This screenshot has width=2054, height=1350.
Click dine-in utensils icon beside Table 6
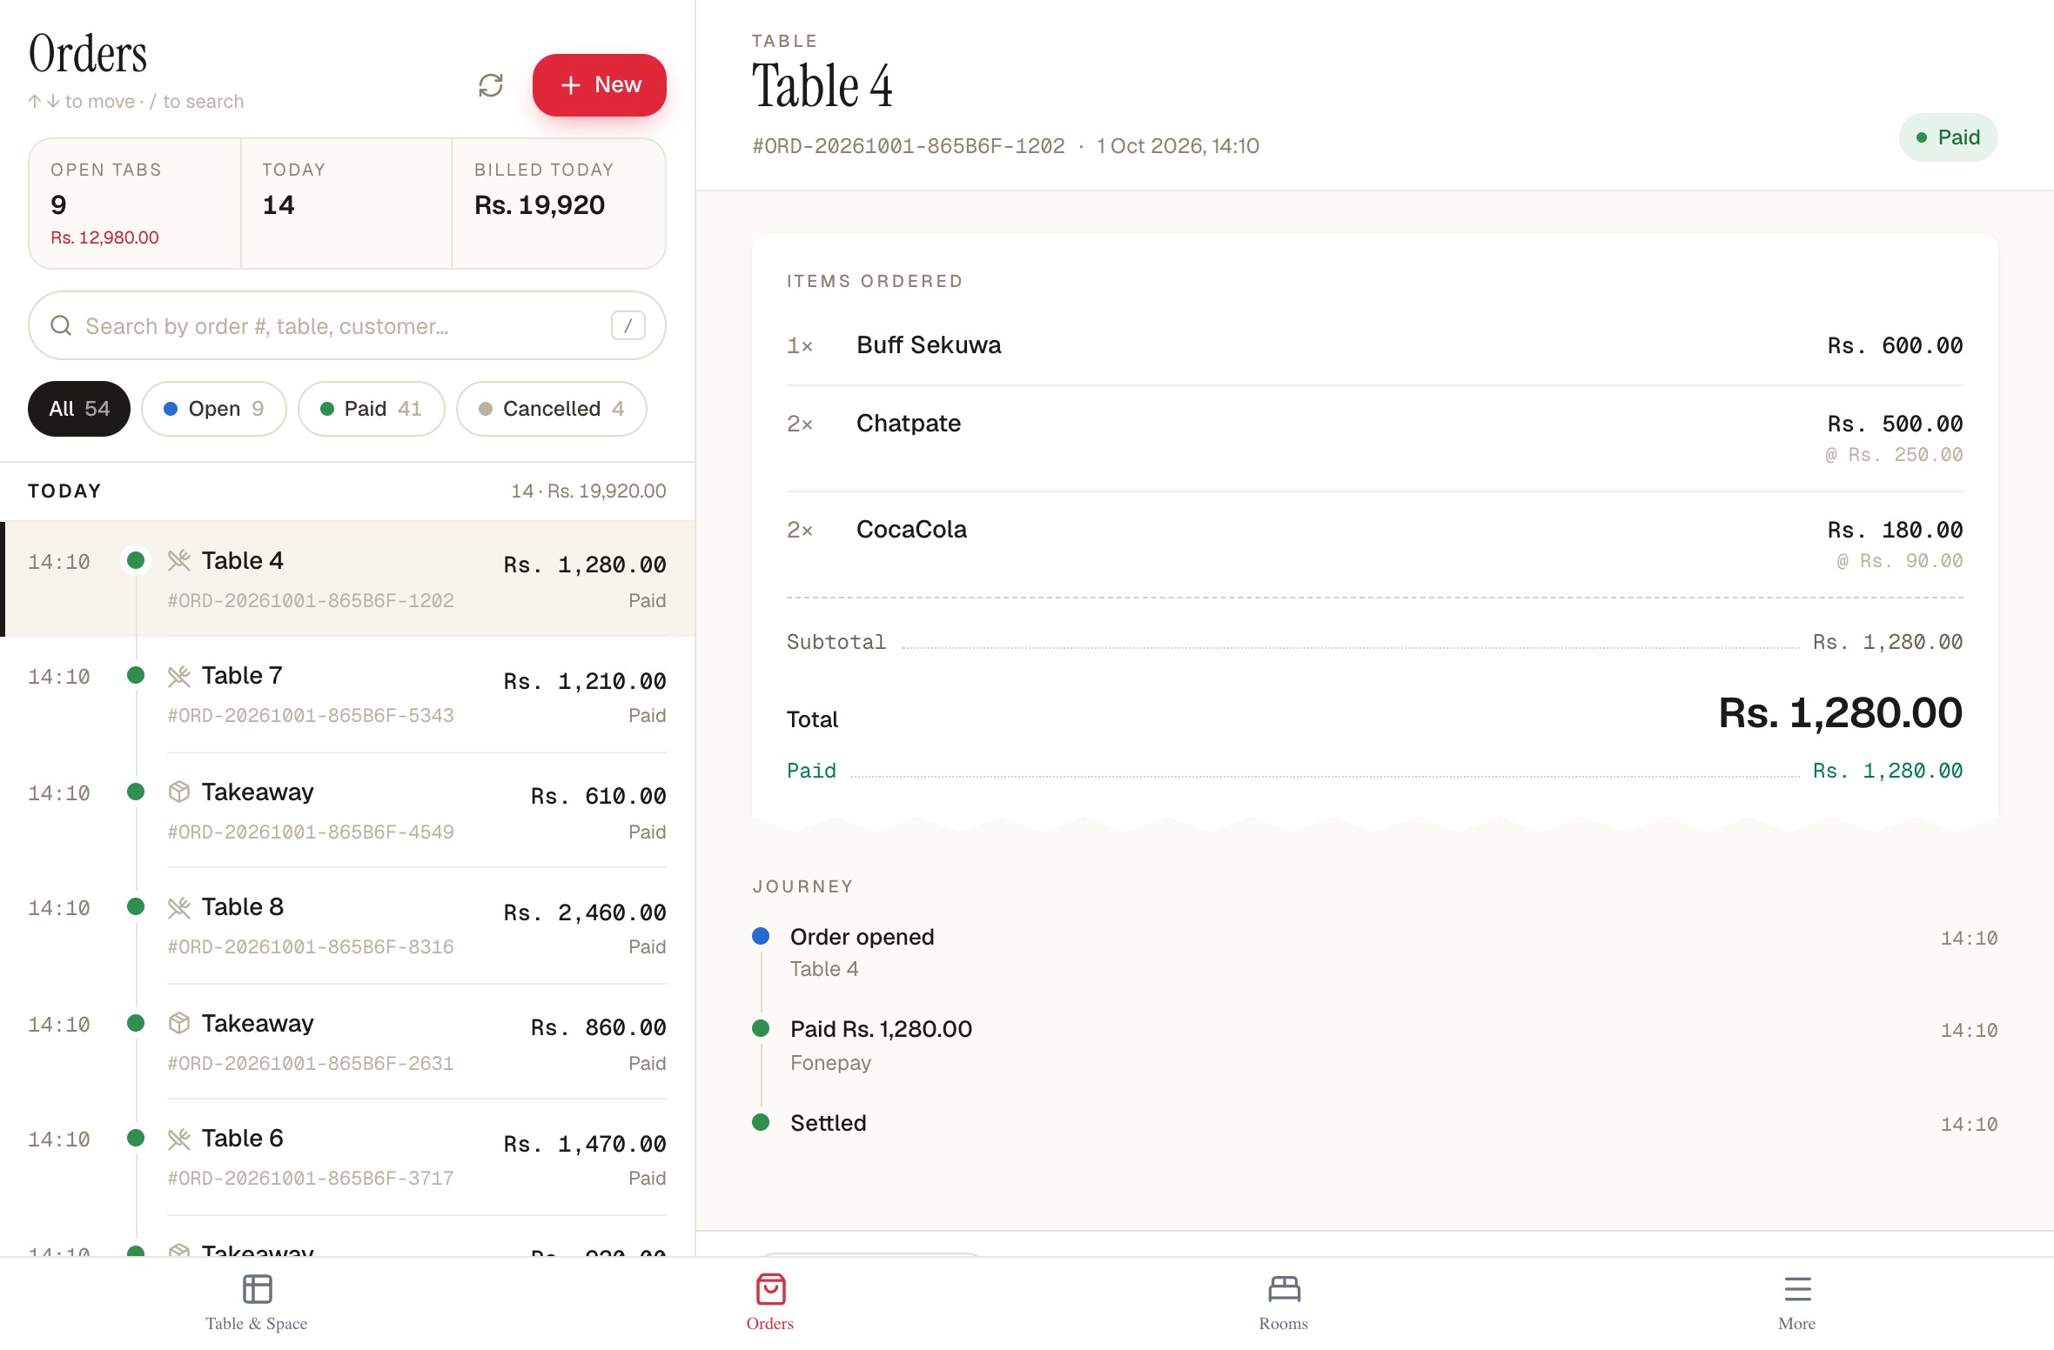coord(179,1139)
